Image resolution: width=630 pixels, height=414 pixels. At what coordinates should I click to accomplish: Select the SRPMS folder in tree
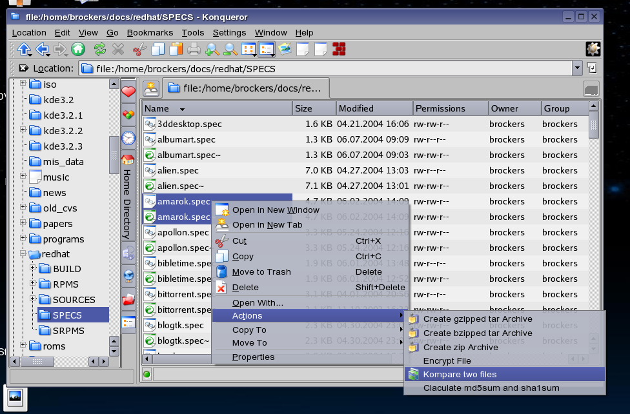[62, 331]
